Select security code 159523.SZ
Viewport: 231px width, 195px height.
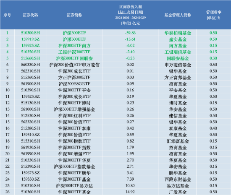tap(31, 96)
